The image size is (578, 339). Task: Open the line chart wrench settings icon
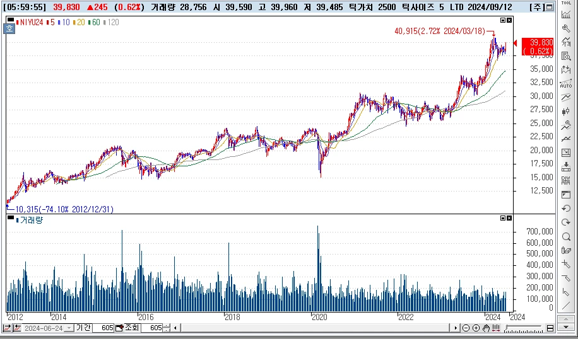tap(566, 125)
